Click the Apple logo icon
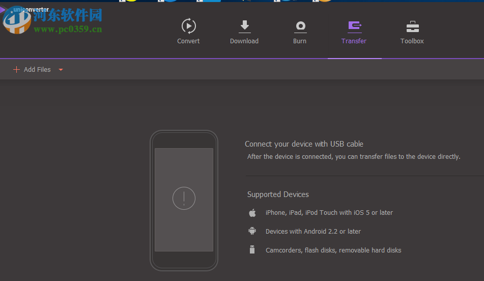The width and height of the screenshot is (484, 281). (x=252, y=213)
